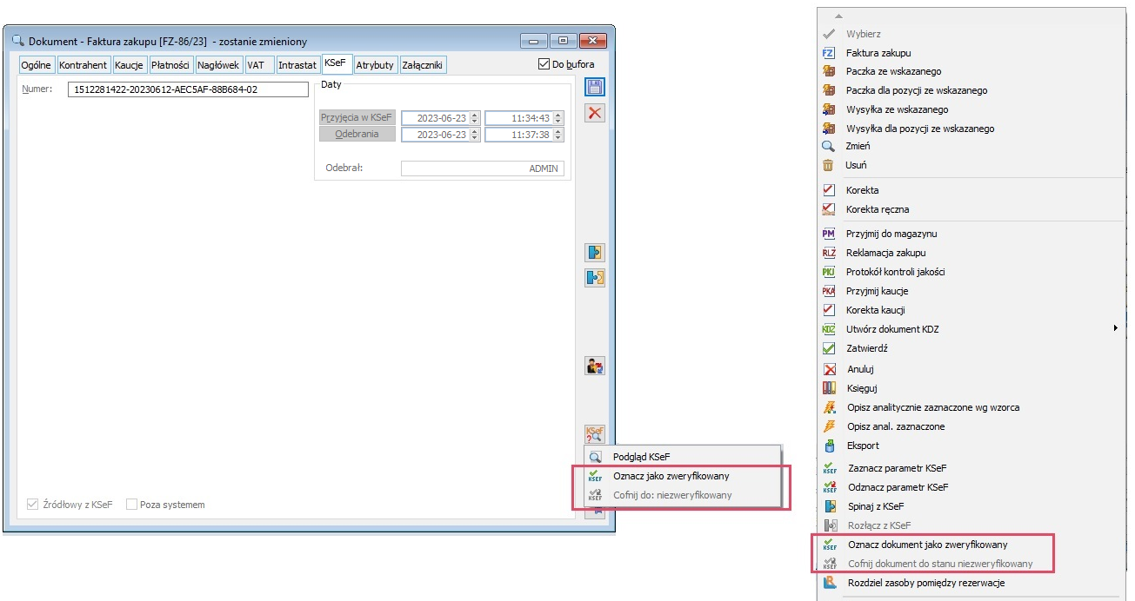The image size is (1135, 601).
Task: Click the package icon for Paczka ze wskazanego
Action: click(x=829, y=71)
